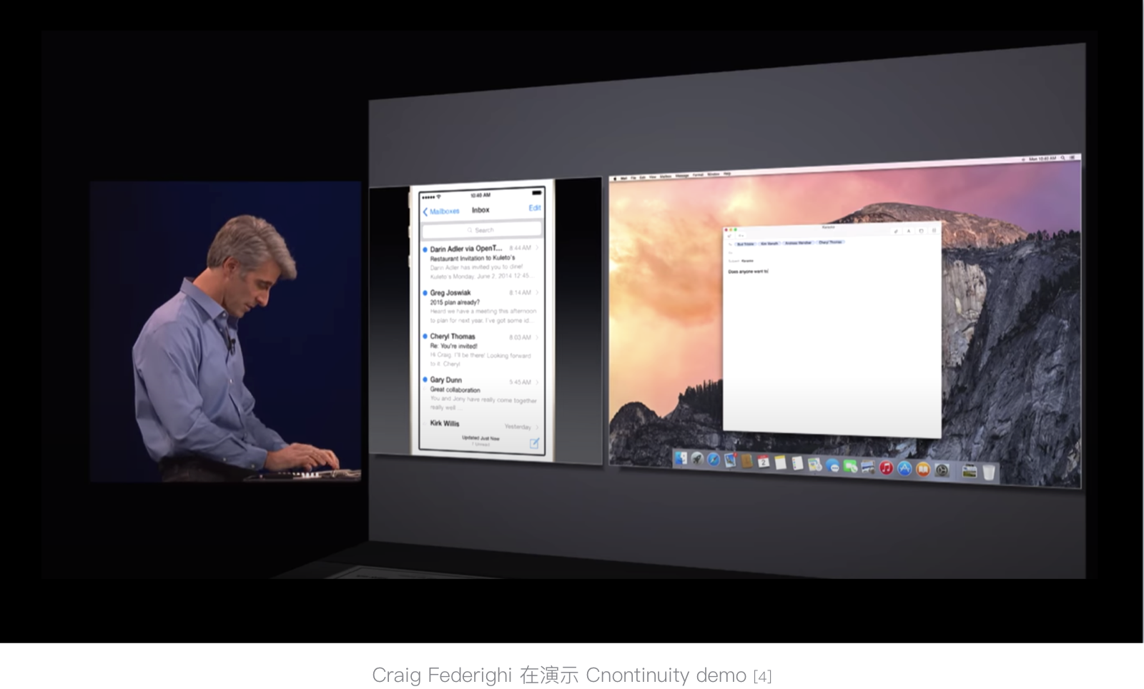Select the Cheryl Thomas recipient in compose window
This screenshot has height=689, width=1144.
[x=830, y=243]
